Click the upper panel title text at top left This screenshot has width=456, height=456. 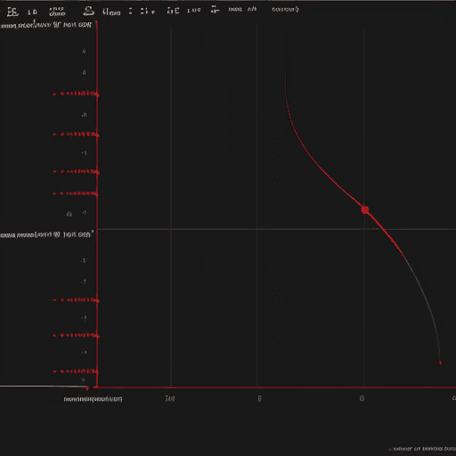46,25
